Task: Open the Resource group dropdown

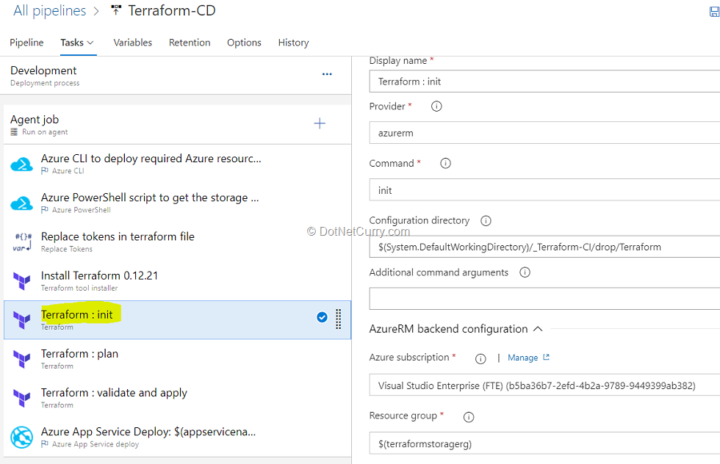Action: click(544, 443)
